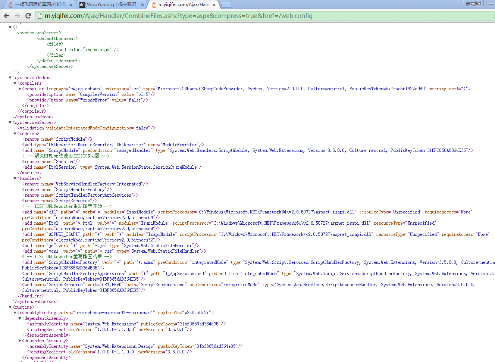
Task: Click the add name="=css" StaticFileHandler line
Action: [114, 251]
